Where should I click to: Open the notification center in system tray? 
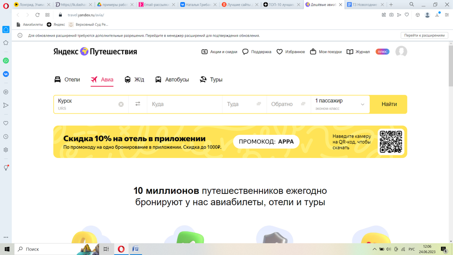[x=444, y=249]
